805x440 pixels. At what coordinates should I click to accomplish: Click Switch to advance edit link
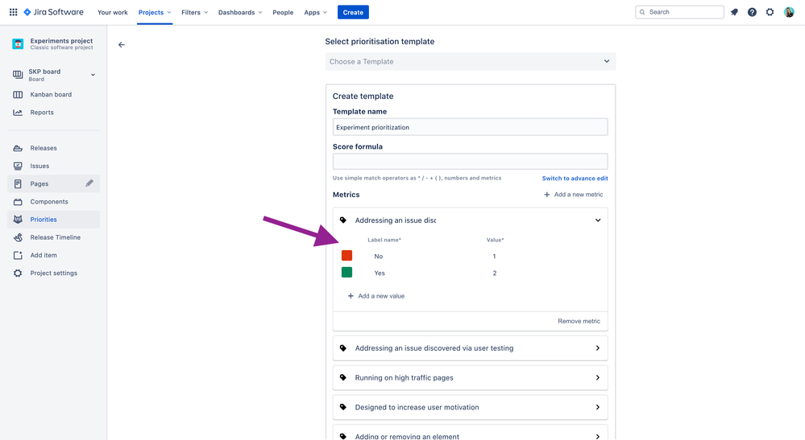coord(575,179)
